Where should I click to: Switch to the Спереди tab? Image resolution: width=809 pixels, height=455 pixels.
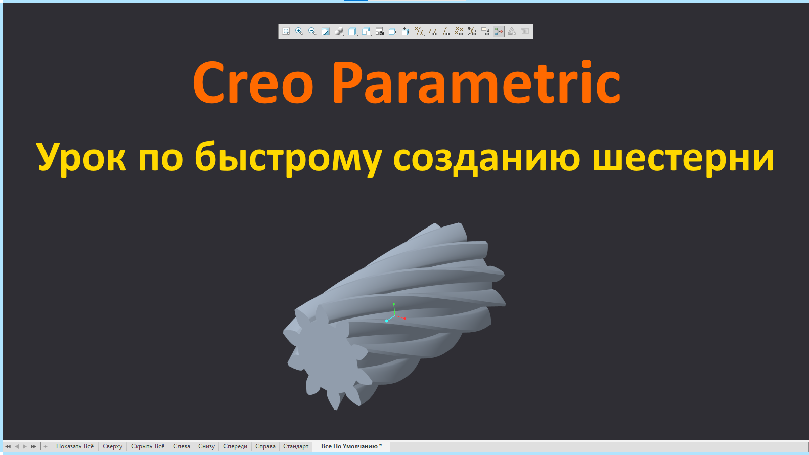[x=235, y=446]
